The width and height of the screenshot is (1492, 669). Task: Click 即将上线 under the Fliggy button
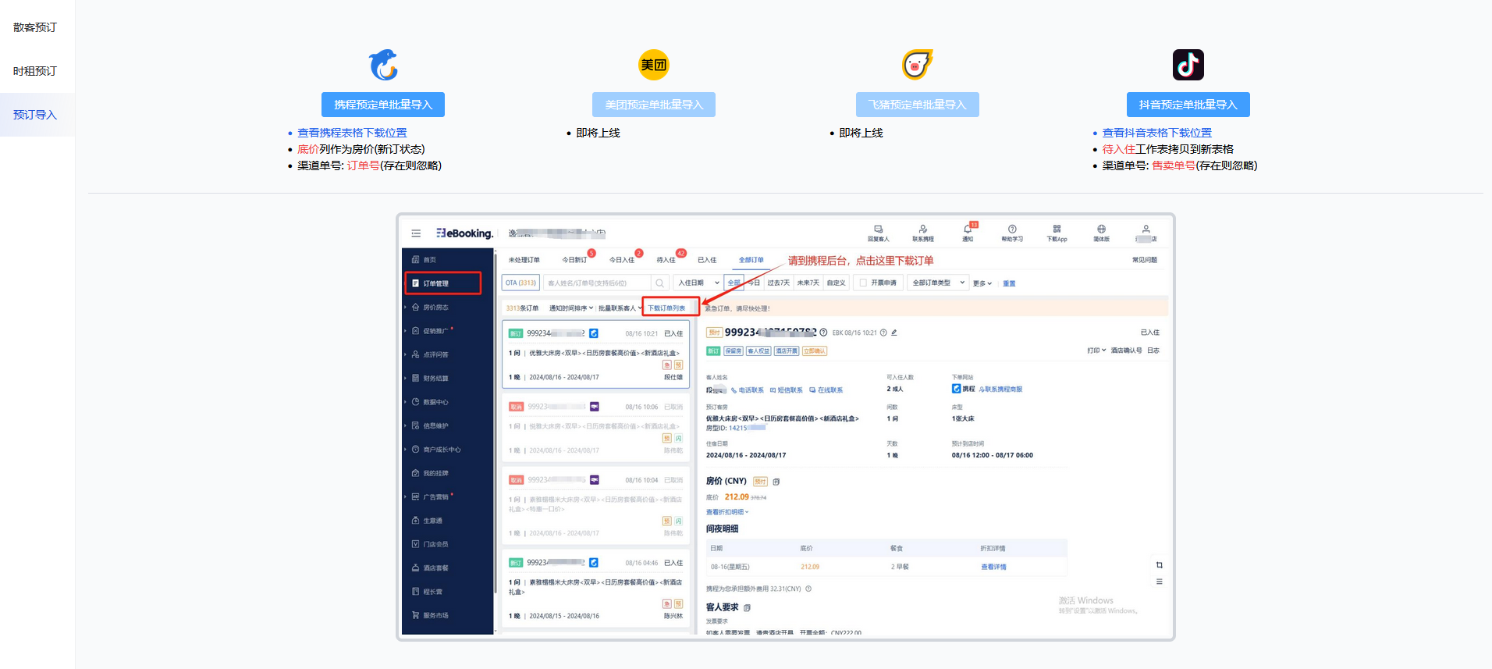pos(861,133)
